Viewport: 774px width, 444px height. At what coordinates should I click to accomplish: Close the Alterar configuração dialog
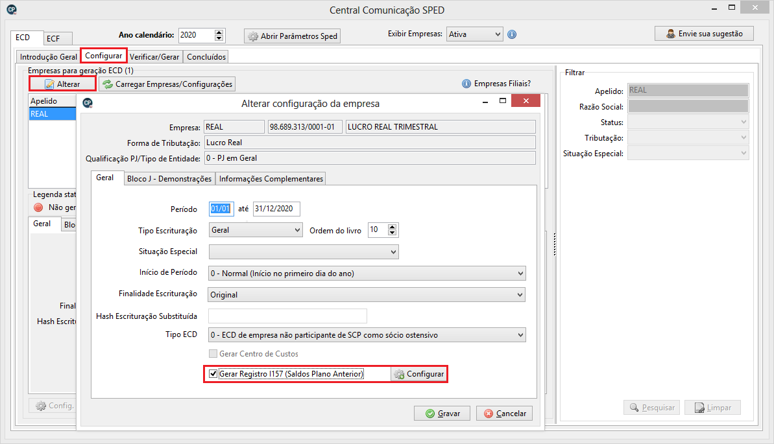[x=526, y=101]
